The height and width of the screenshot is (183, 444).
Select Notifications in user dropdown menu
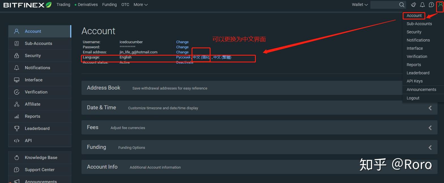click(x=418, y=40)
